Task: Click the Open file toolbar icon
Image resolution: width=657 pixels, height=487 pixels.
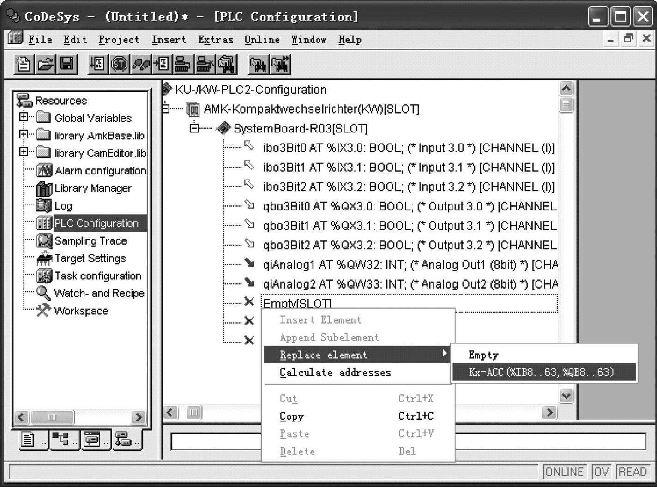Action: 45,64
